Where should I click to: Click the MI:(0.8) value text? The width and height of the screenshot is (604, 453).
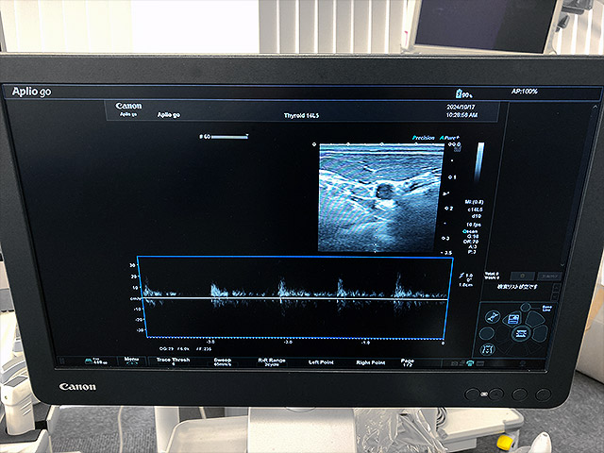coord(474,202)
